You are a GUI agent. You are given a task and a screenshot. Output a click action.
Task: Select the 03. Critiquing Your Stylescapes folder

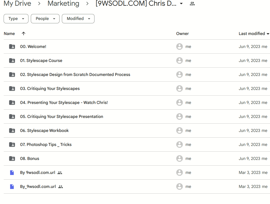(50, 89)
